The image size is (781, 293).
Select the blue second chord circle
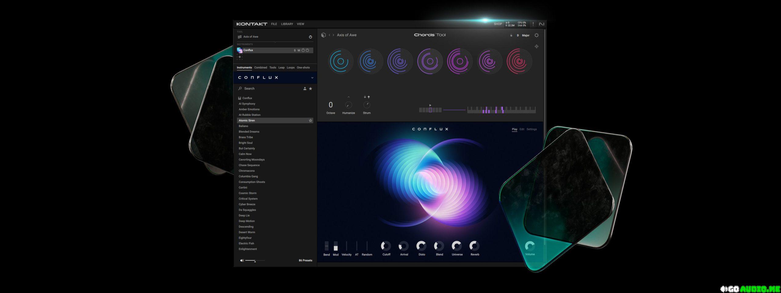pyautogui.click(x=370, y=61)
